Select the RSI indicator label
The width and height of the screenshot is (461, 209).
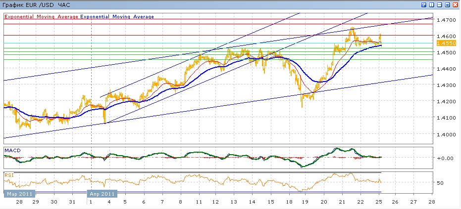(9, 174)
